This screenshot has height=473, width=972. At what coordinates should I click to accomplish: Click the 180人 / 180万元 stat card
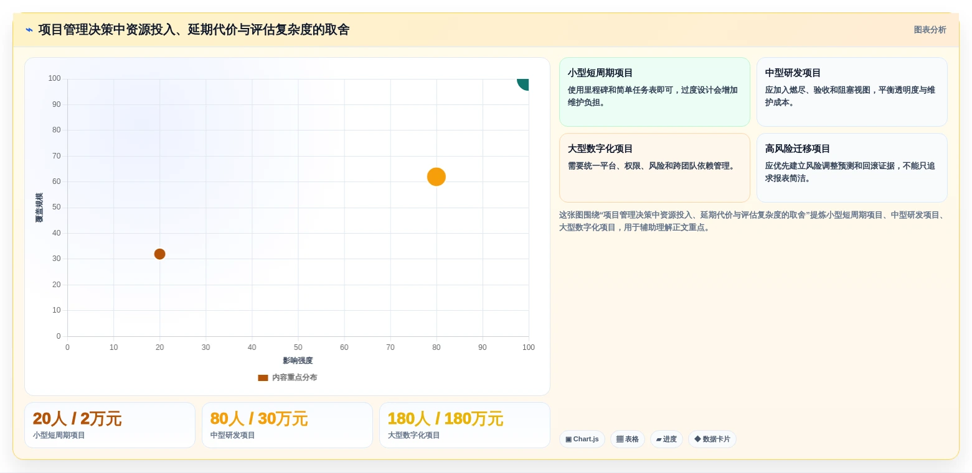click(465, 425)
